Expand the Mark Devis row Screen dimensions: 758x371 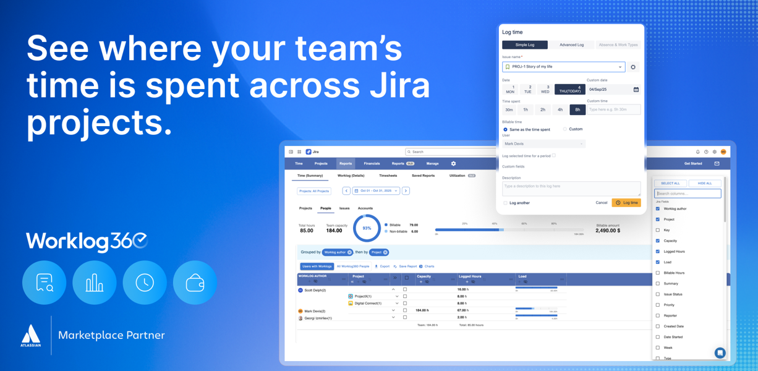point(393,310)
